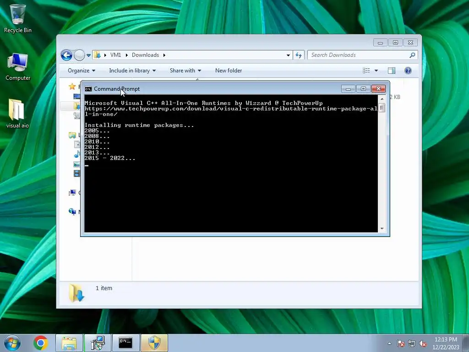Click the '1 item' text in the details pane
This screenshot has width=469, height=352.
pyautogui.click(x=104, y=288)
